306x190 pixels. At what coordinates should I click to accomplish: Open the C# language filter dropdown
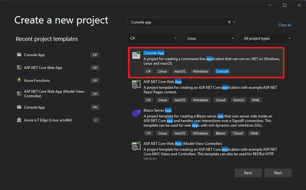(153, 38)
